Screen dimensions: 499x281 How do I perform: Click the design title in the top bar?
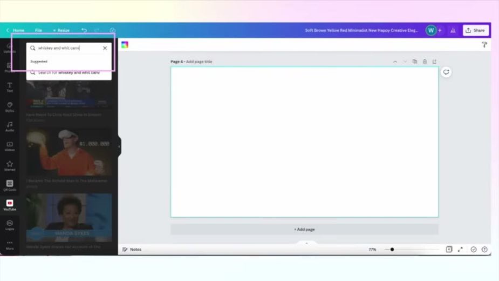[361, 30]
